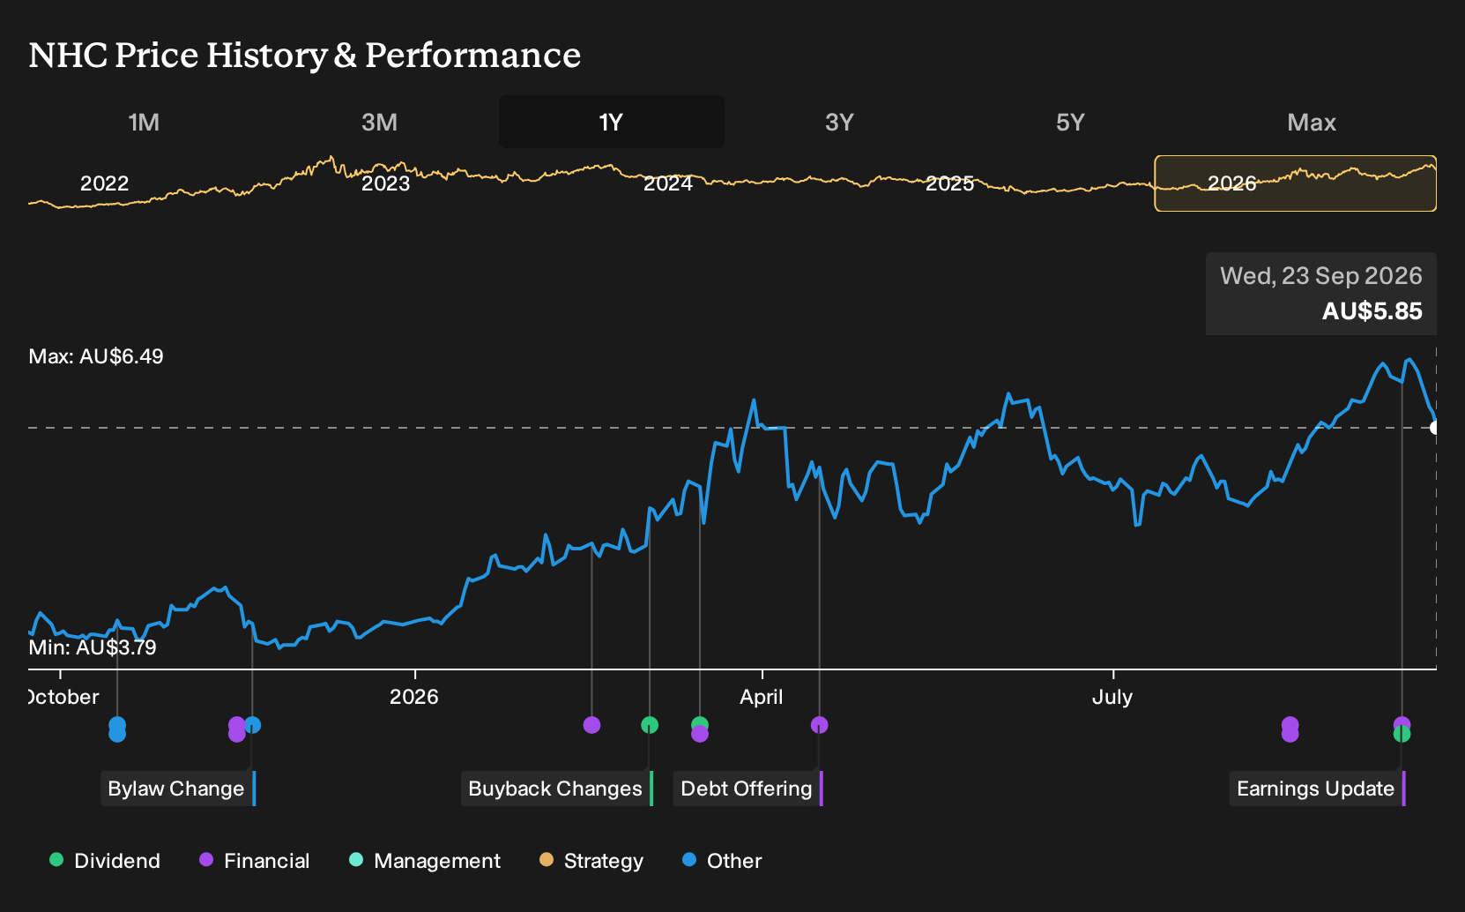1465x912 pixels.
Task: Click the purple Financial markers after July
Action: (x=1290, y=729)
